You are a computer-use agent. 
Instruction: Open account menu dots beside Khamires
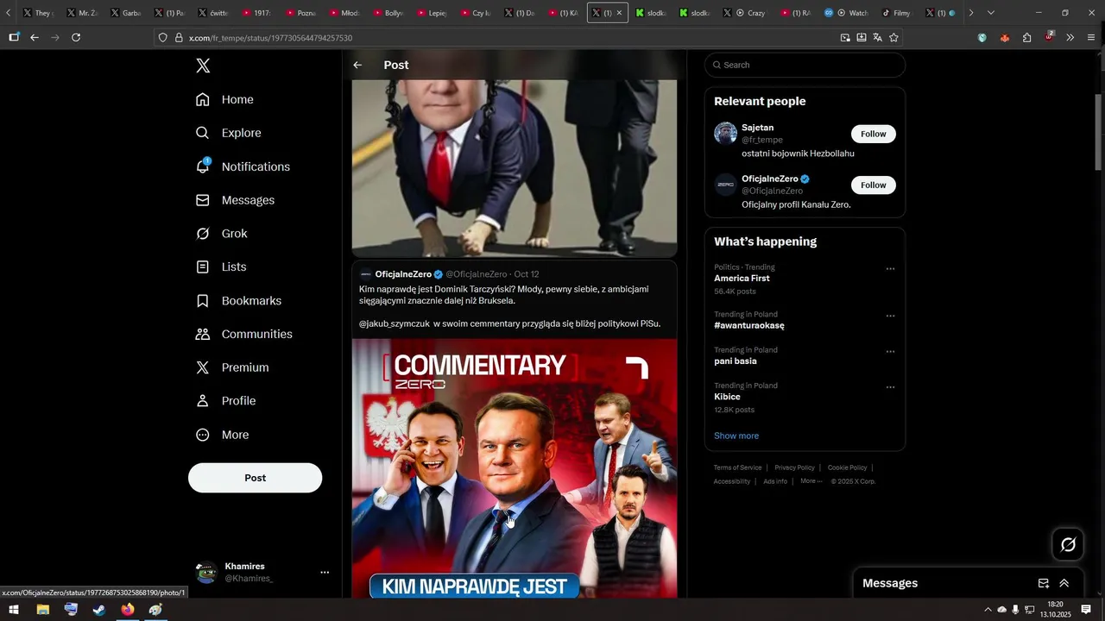(325, 572)
